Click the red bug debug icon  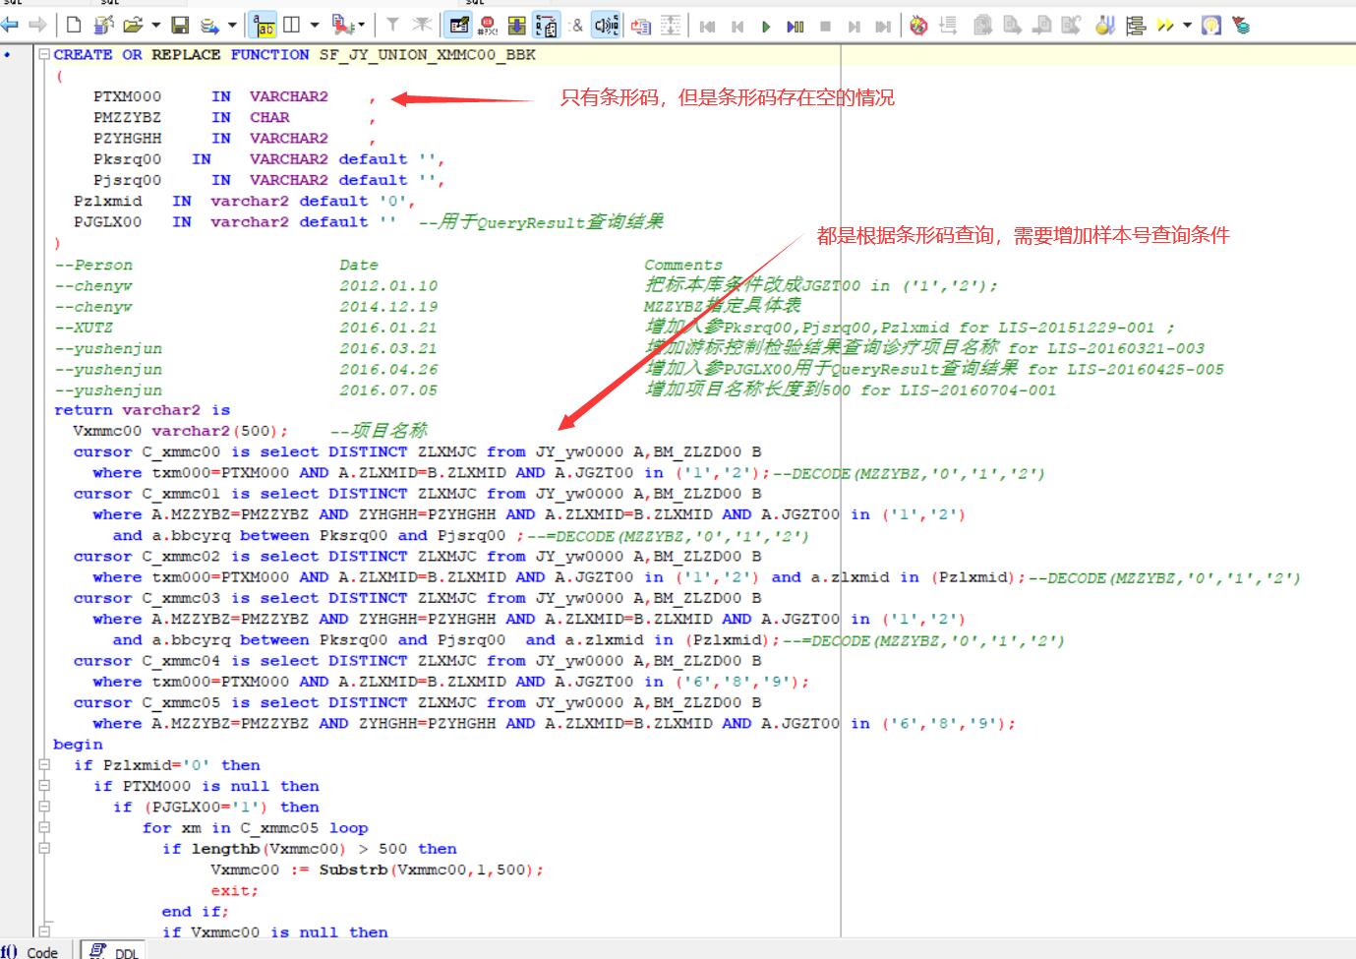tap(918, 26)
